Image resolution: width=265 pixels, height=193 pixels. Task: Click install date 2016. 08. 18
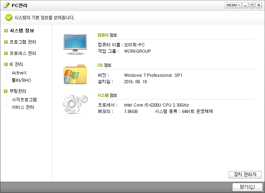136,82
